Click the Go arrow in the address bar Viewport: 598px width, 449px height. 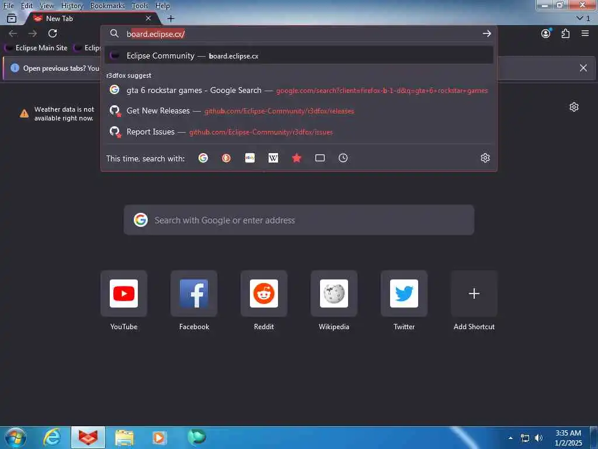click(x=486, y=33)
